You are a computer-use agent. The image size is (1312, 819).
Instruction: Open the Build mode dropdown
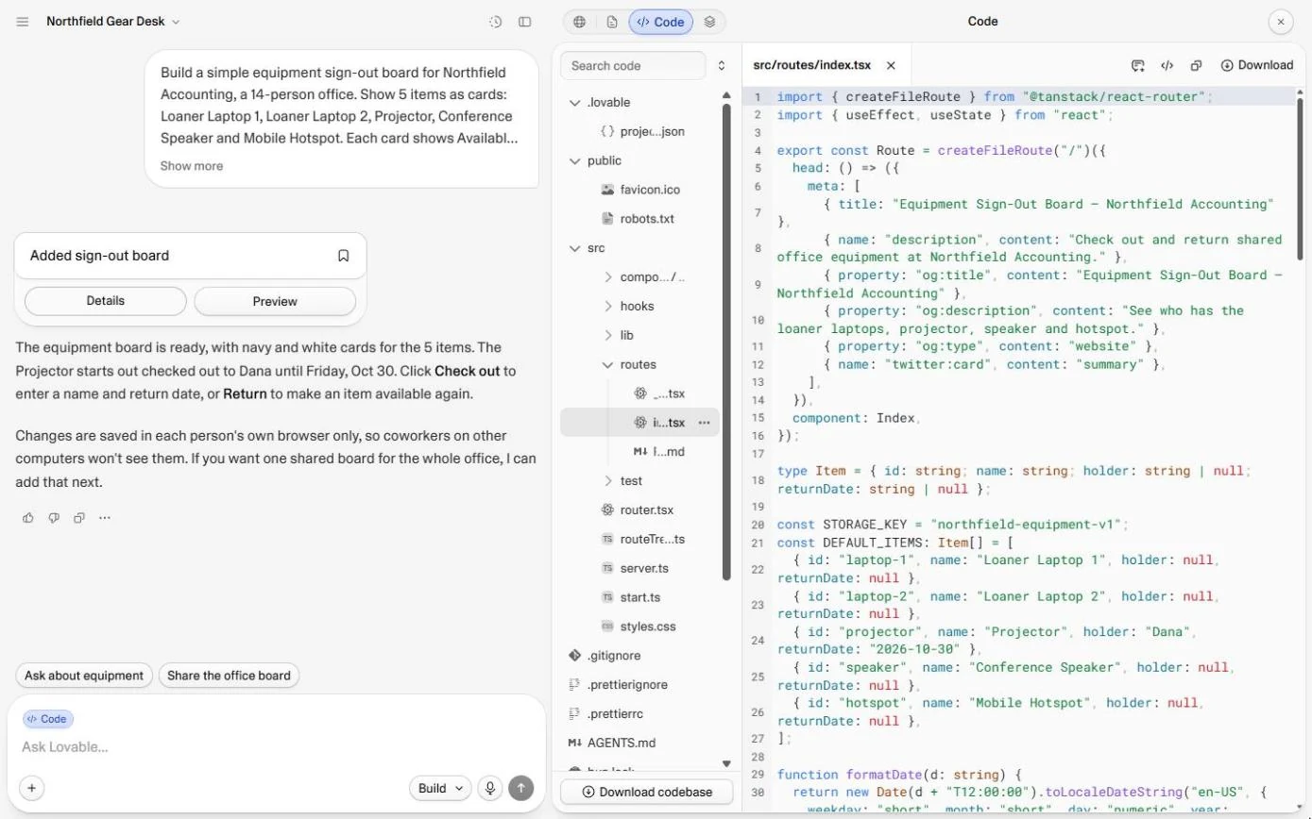[x=440, y=789]
